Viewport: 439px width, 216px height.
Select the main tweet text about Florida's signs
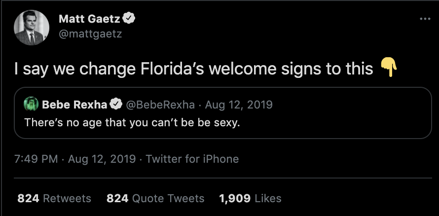(x=193, y=69)
